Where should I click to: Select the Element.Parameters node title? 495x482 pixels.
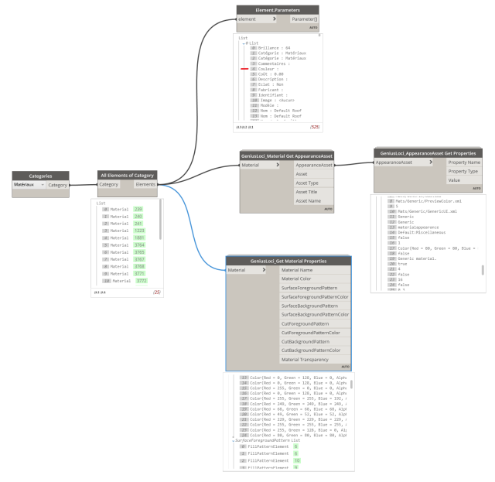pyautogui.click(x=278, y=10)
